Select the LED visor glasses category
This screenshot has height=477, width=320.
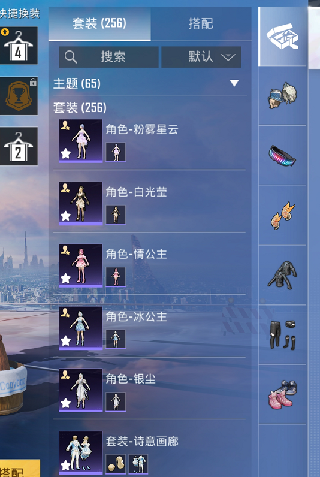pos(282,155)
